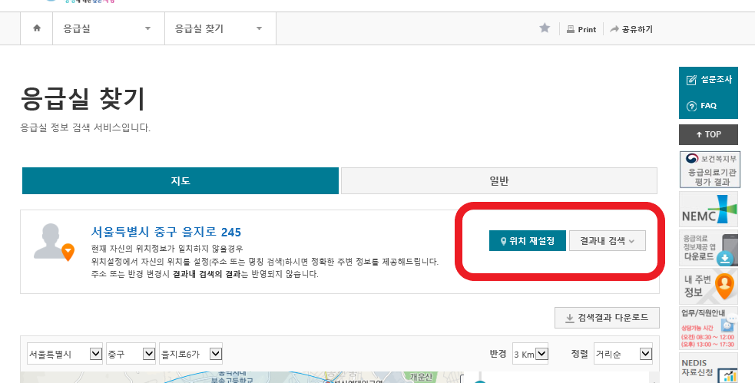
Task: Expand the 응급실 breadcrumb dropdown
Action: [108, 28]
